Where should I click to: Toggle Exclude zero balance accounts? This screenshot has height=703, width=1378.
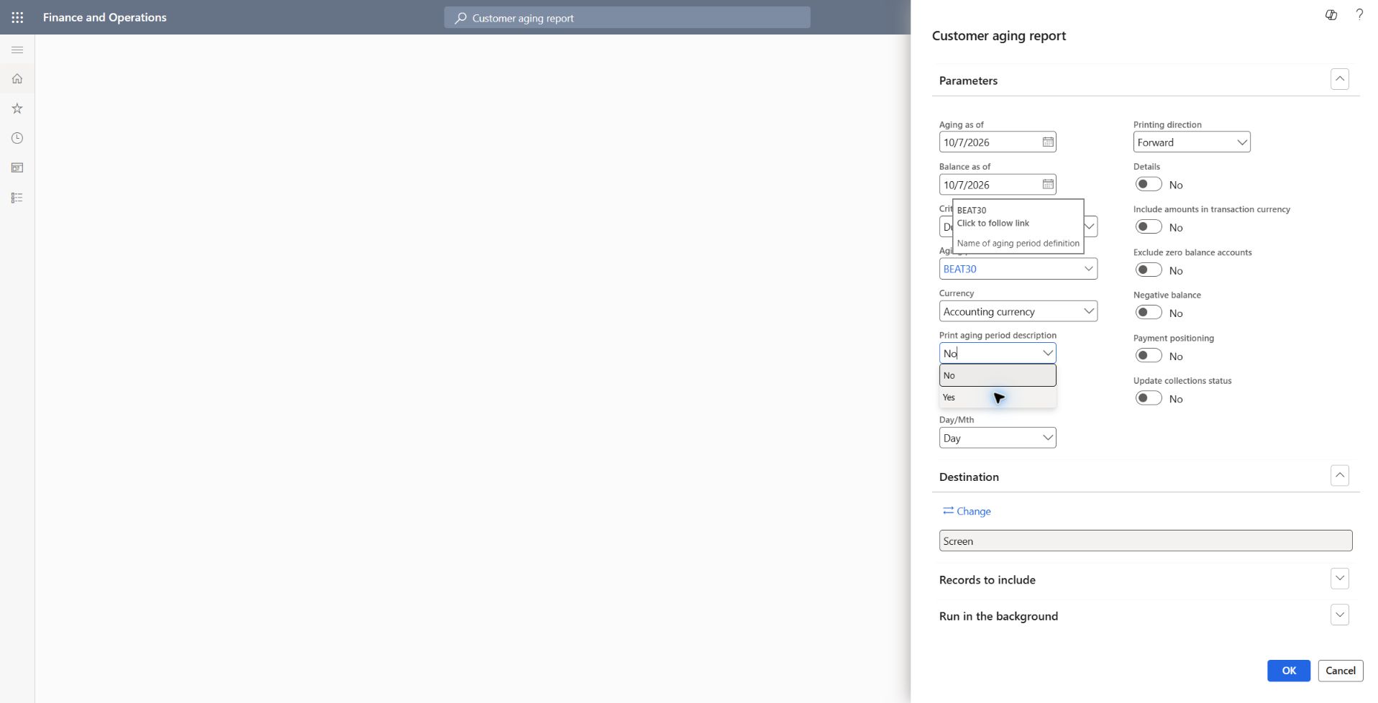click(x=1149, y=270)
